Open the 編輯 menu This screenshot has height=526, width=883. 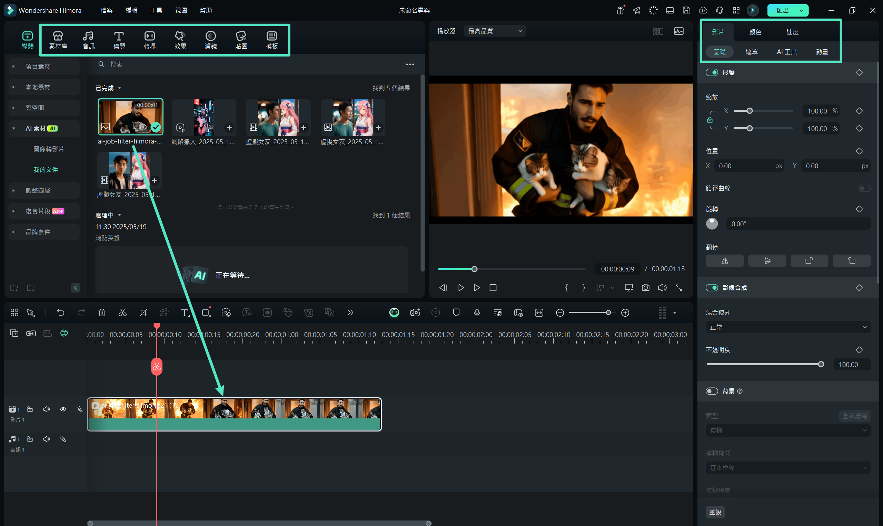point(131,10)
